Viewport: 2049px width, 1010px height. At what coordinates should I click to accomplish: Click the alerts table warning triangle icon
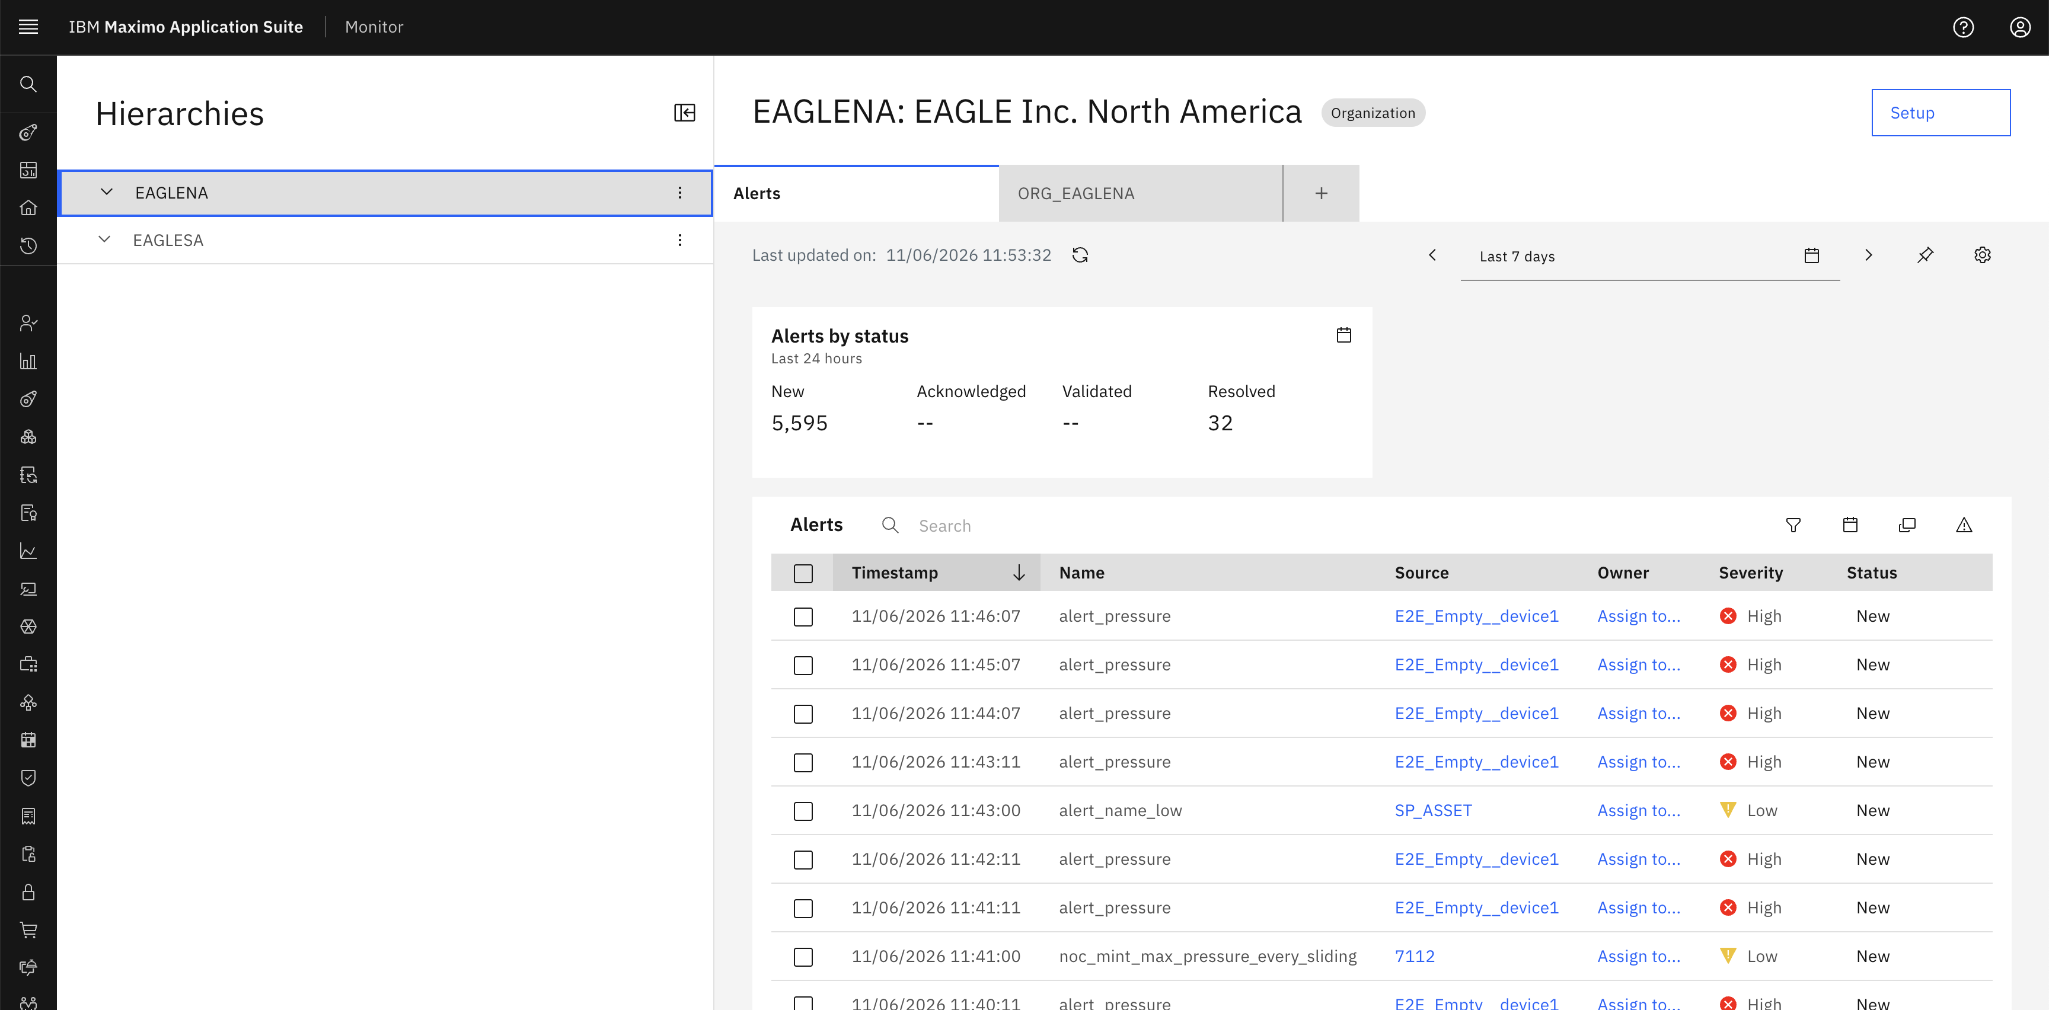[1964, 525]
